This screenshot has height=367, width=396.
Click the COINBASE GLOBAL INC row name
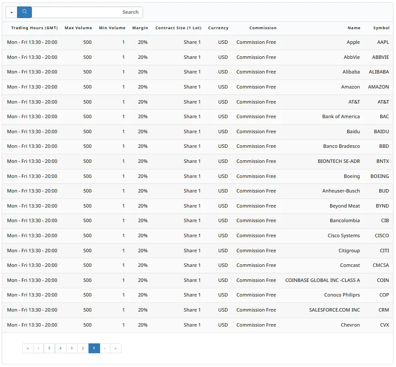pyautogui.click(x=323, y=280)
